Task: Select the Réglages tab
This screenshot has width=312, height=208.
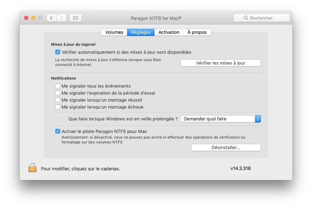Action: 141,32
